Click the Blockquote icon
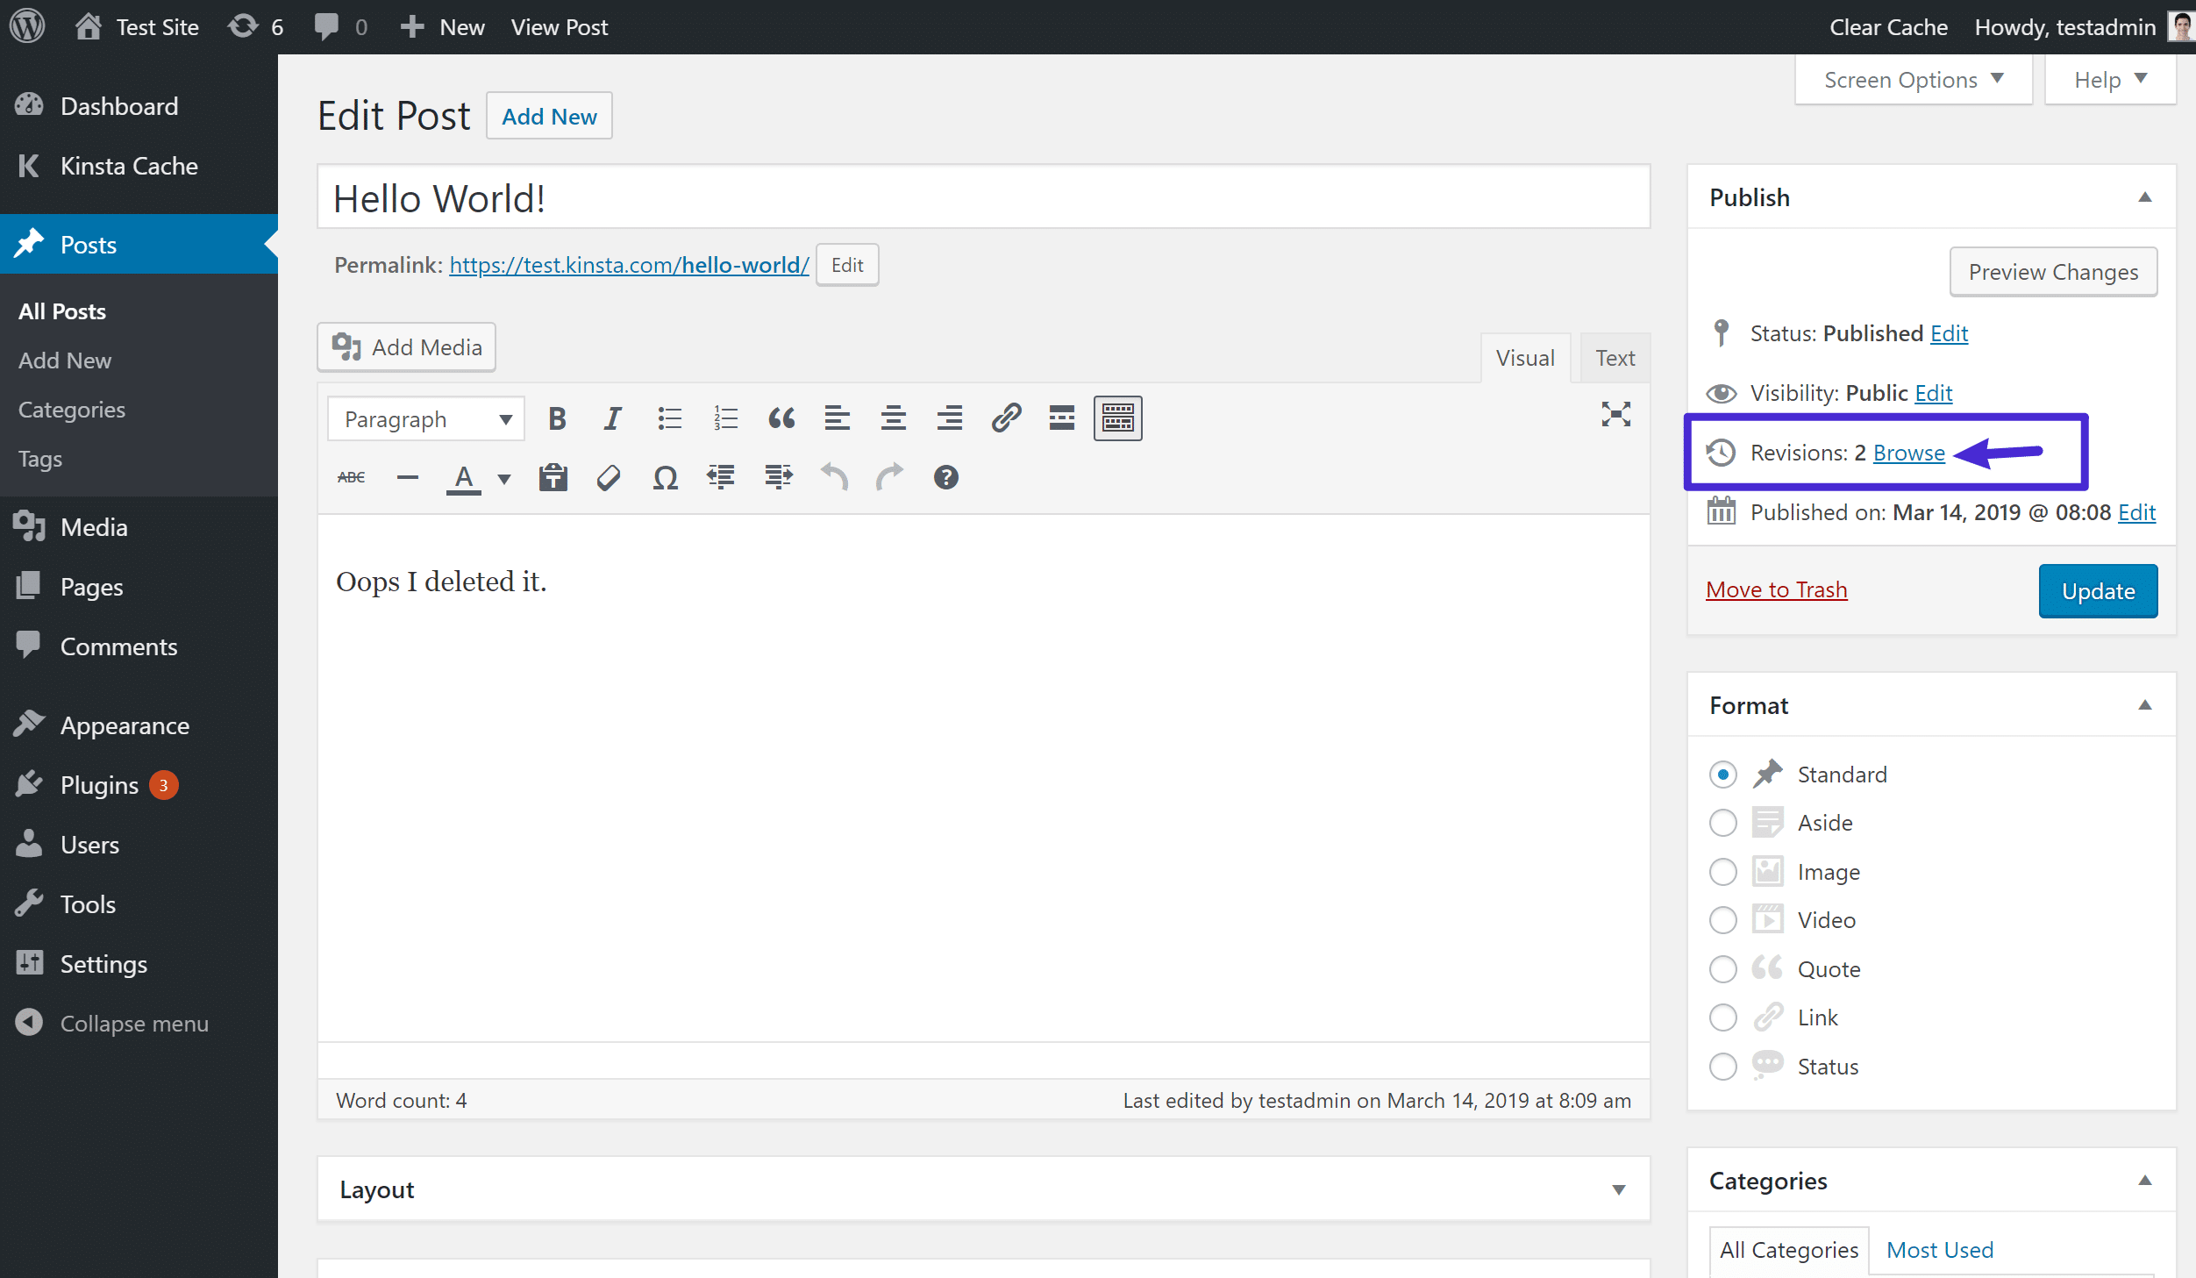 coord(781,417)
